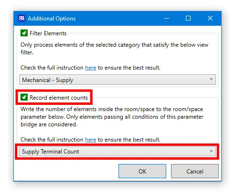
Task: Click the 'Write the number of elements' paragraph
Action: click(x=112, y=117)
